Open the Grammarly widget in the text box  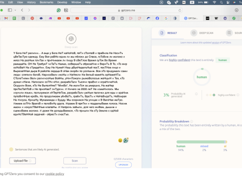pos(126,140)
